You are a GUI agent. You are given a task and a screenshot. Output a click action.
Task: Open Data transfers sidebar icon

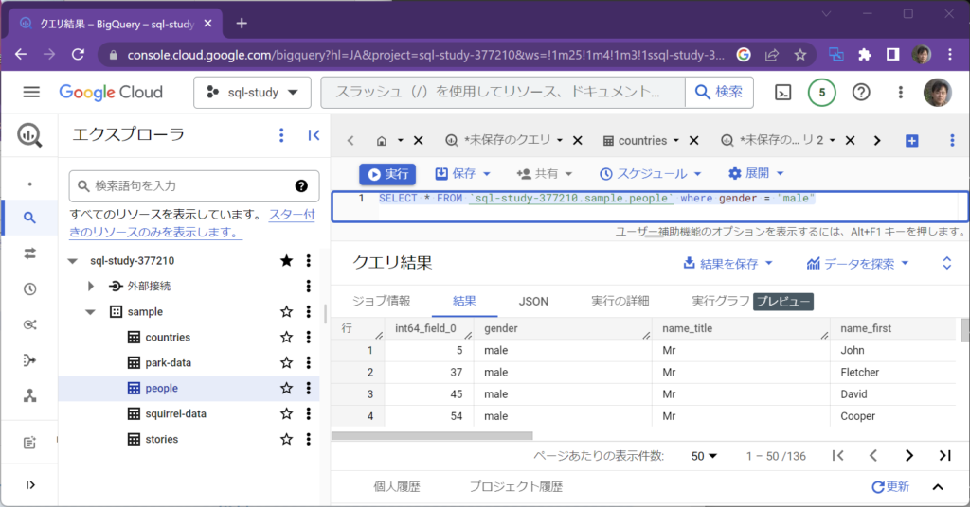tap(29, 253)
